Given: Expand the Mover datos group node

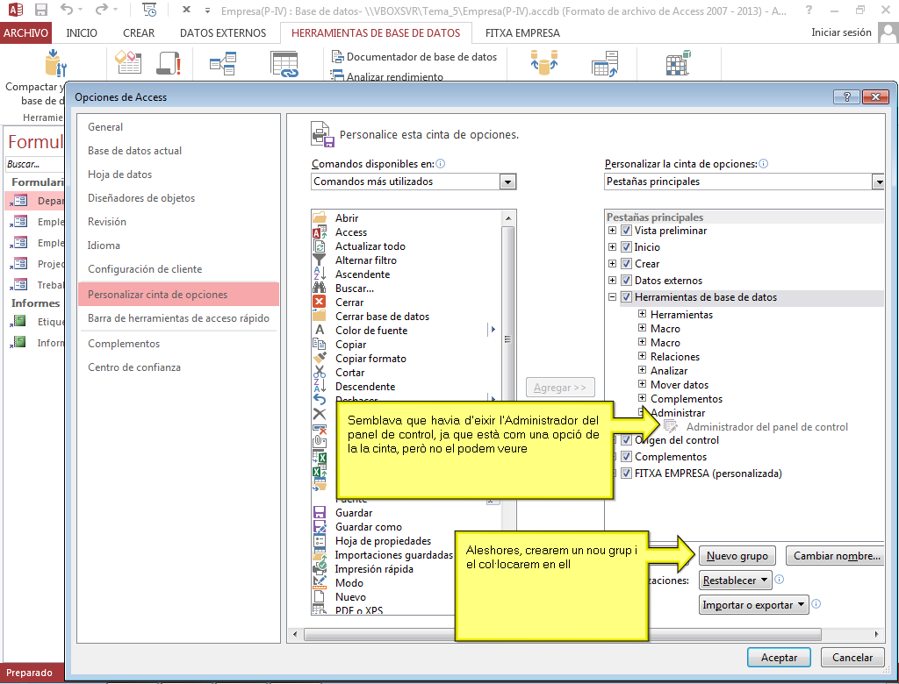Looking at the screenshot, I should pyautogui.click(x=642, y=384).
